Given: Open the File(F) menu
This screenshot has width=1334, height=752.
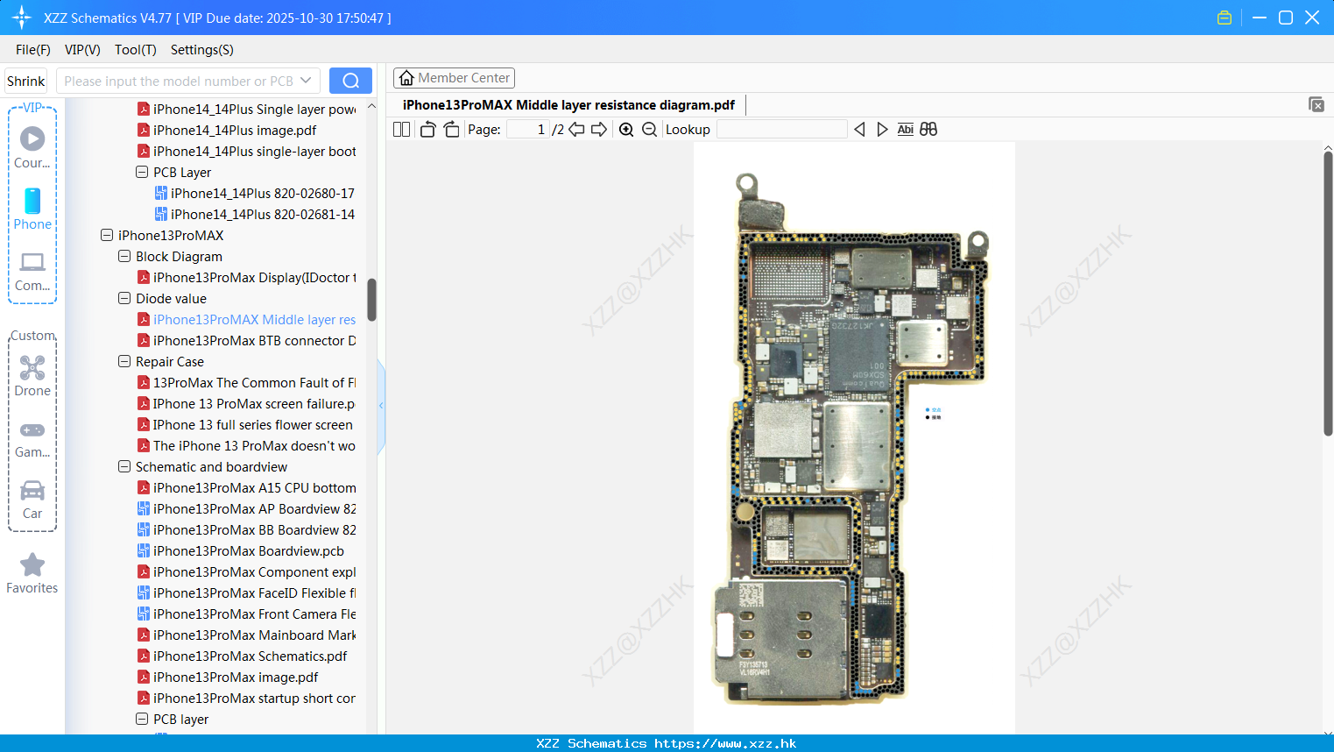Looking at the screenshot, I should (x=33, y=50).
